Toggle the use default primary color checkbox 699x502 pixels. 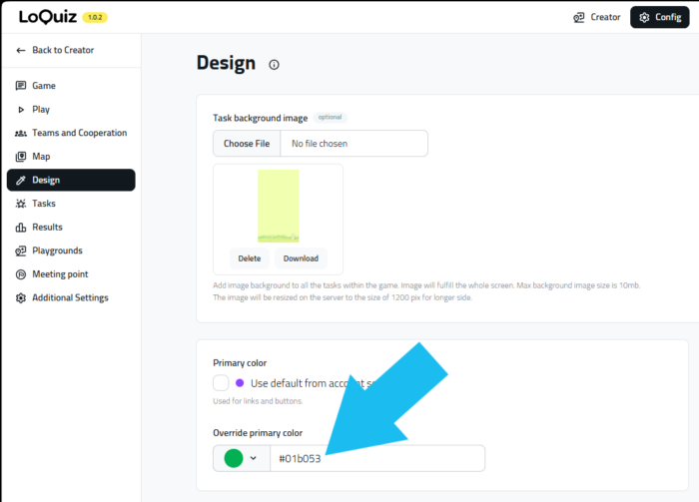click(x=222, y=382)
